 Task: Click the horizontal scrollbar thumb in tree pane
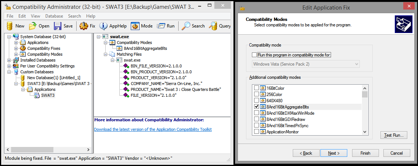pos(32,150)
